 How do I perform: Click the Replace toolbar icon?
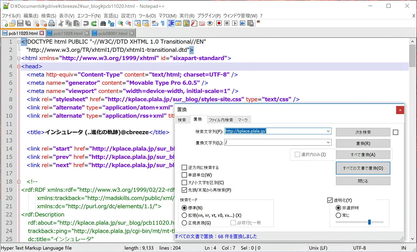[111, 23]
